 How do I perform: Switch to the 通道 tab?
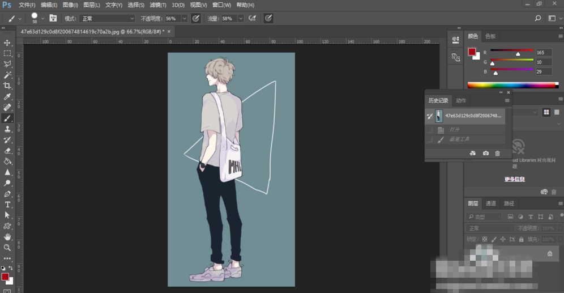point(490,203)
